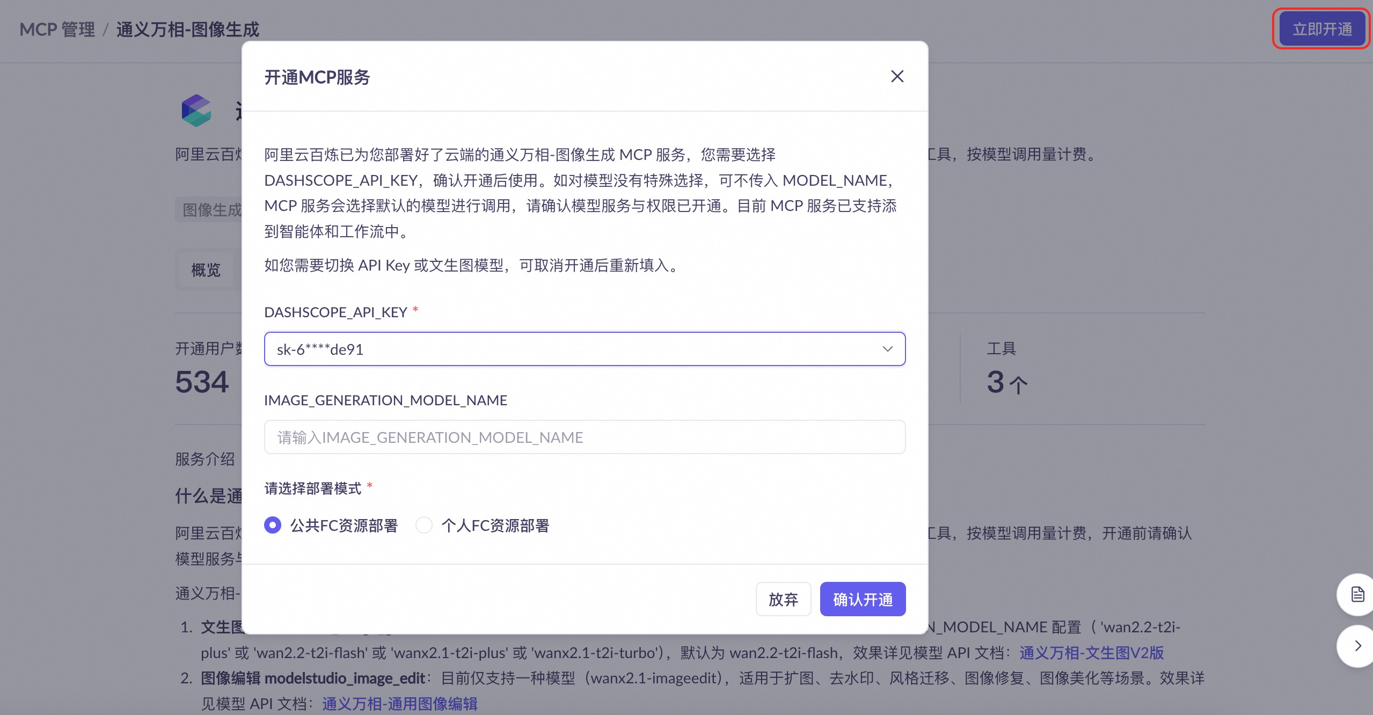This screenshot has height=715, width=1373.
Task: Open 通义万相-通用图像编辑 documentation link
Action: (x=400, y=704)
